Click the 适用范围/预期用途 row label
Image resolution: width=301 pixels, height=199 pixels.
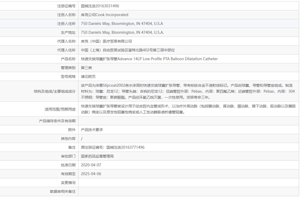pos(60,109)
